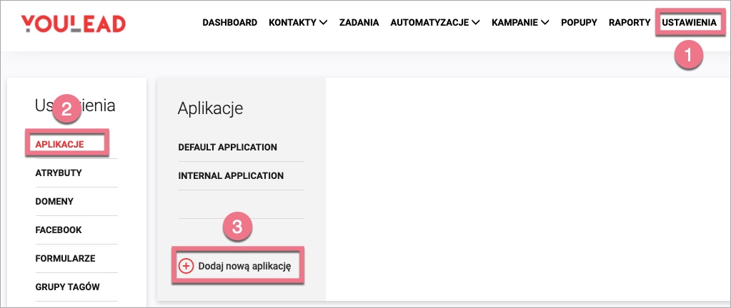Viewport: 731px width, 308px height.
Task: Open the Raporty section
Action: (x=630, y=23)
